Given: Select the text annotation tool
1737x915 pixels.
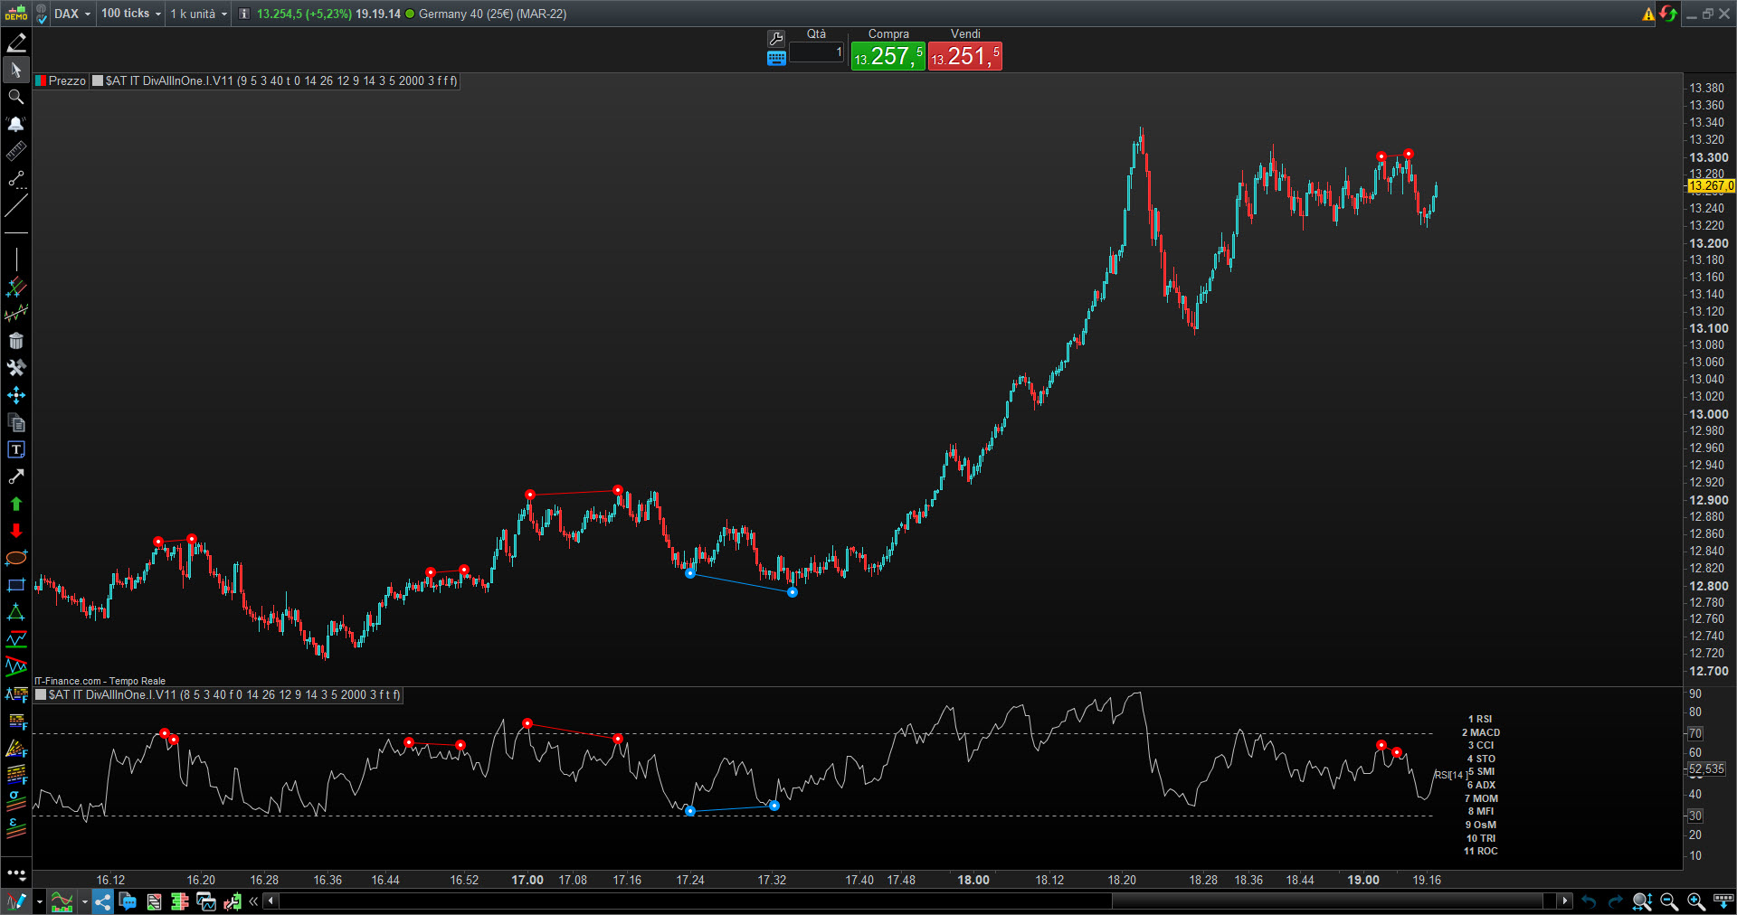Looking at the screenshot, I should point(15,449).
